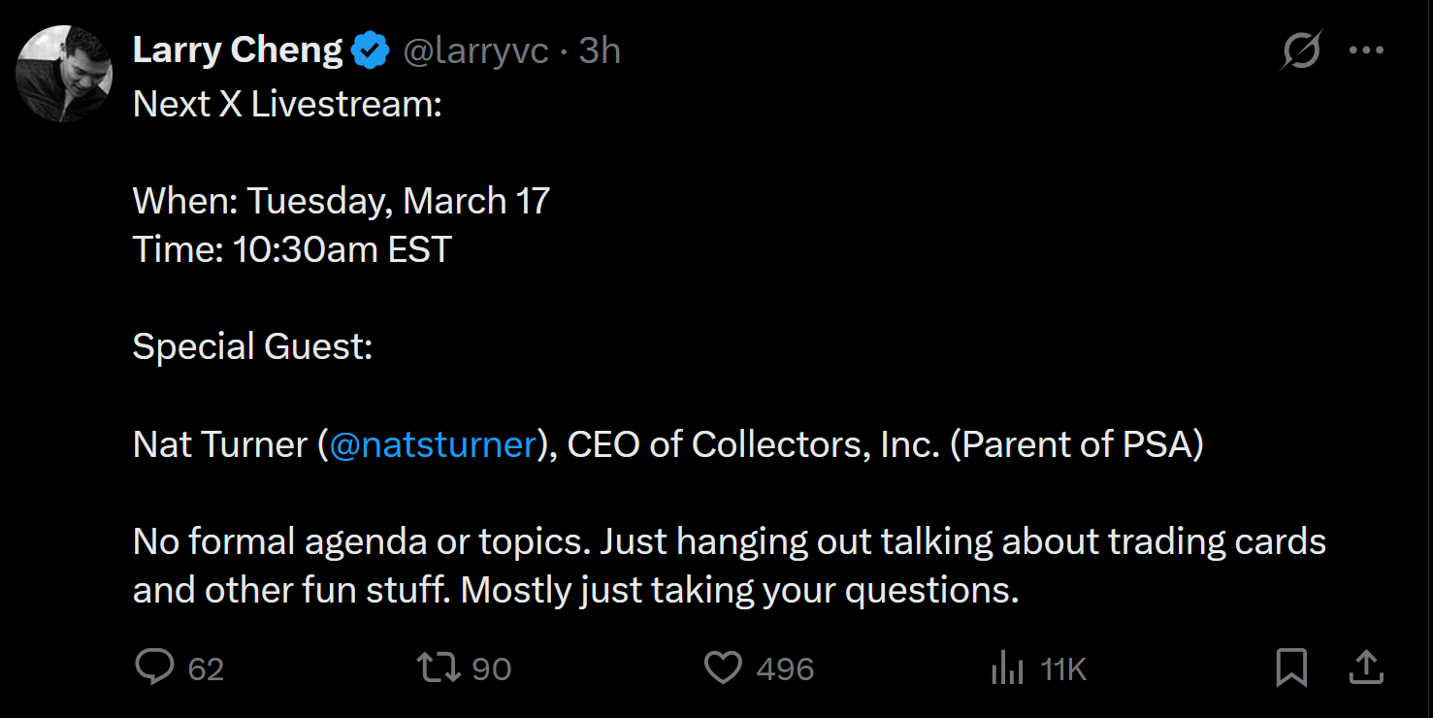Expand the three-dot More options menu
This screenshot has height=718, width=1433.
coord(1366,50)
